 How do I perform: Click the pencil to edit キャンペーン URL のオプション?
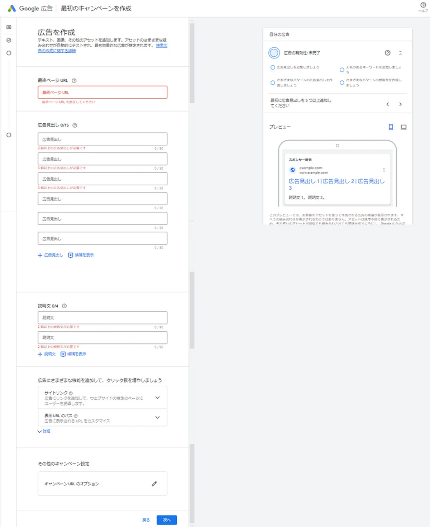point(154,484)
